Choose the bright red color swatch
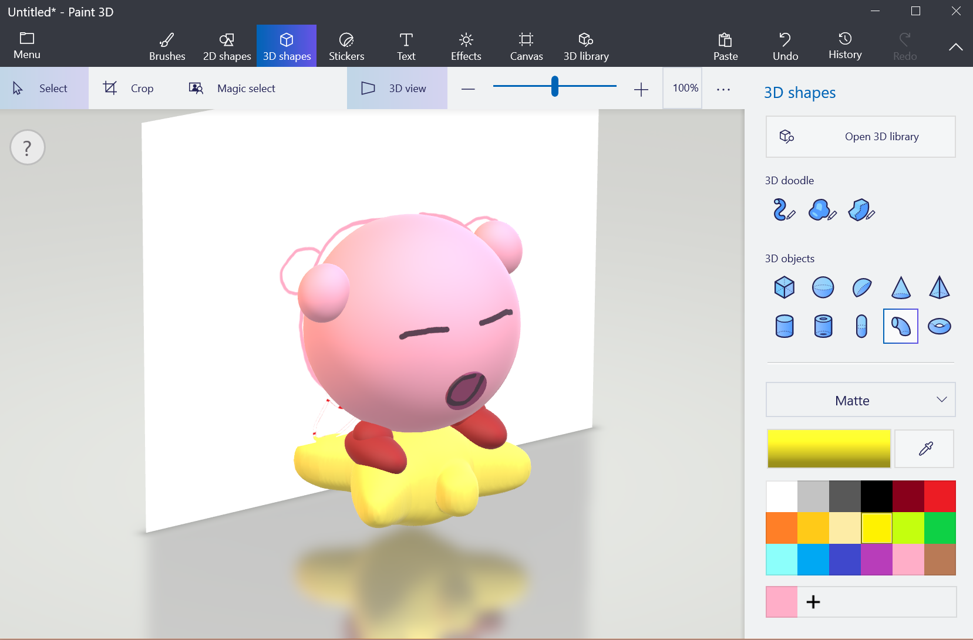 coord(940,496)
